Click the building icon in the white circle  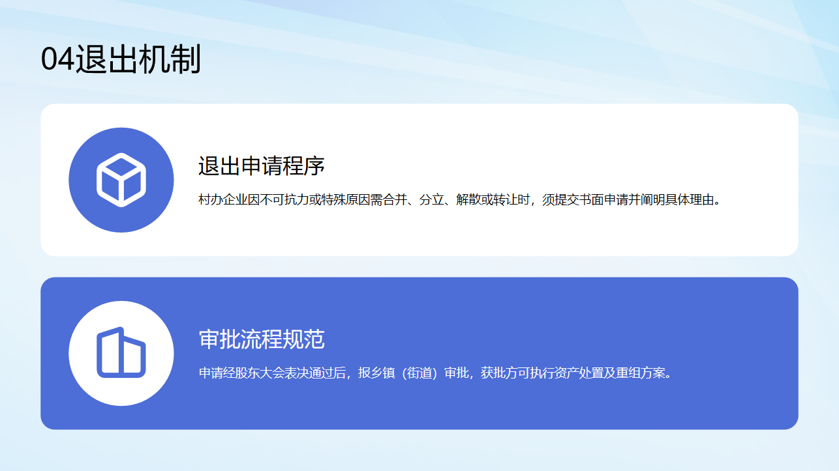click(121, 353)
